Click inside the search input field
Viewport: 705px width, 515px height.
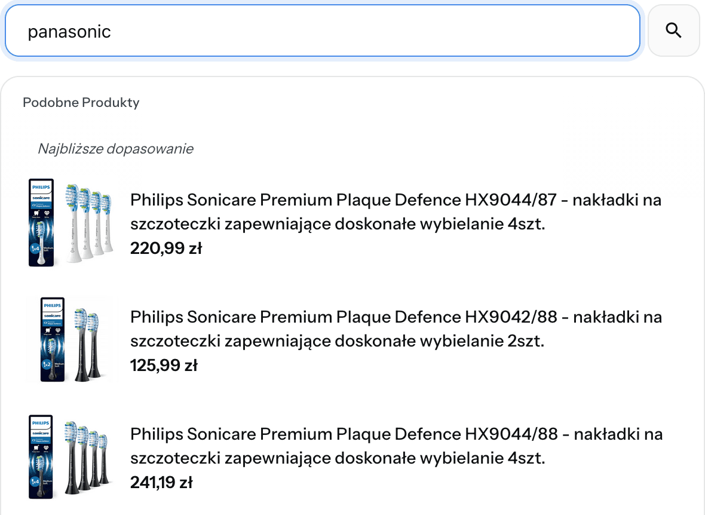point(323,30)
